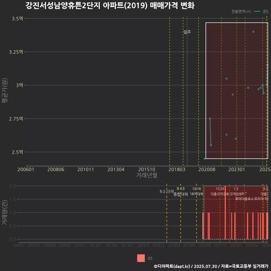271x271 pixels.
Task: Click the 202008 label on the price chart axis
Action: 207,169
